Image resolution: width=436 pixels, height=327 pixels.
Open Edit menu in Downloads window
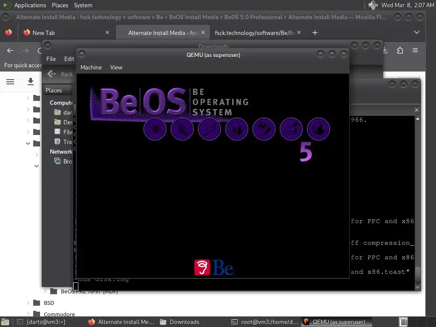coord(69,59)
